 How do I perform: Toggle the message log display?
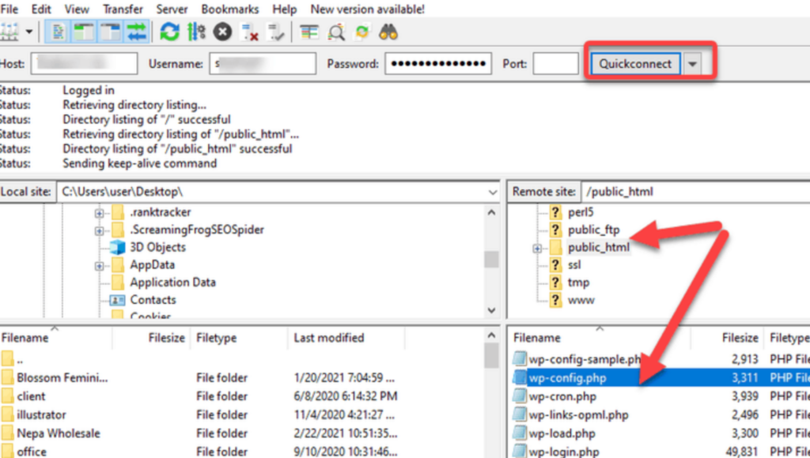coord(59,32)
